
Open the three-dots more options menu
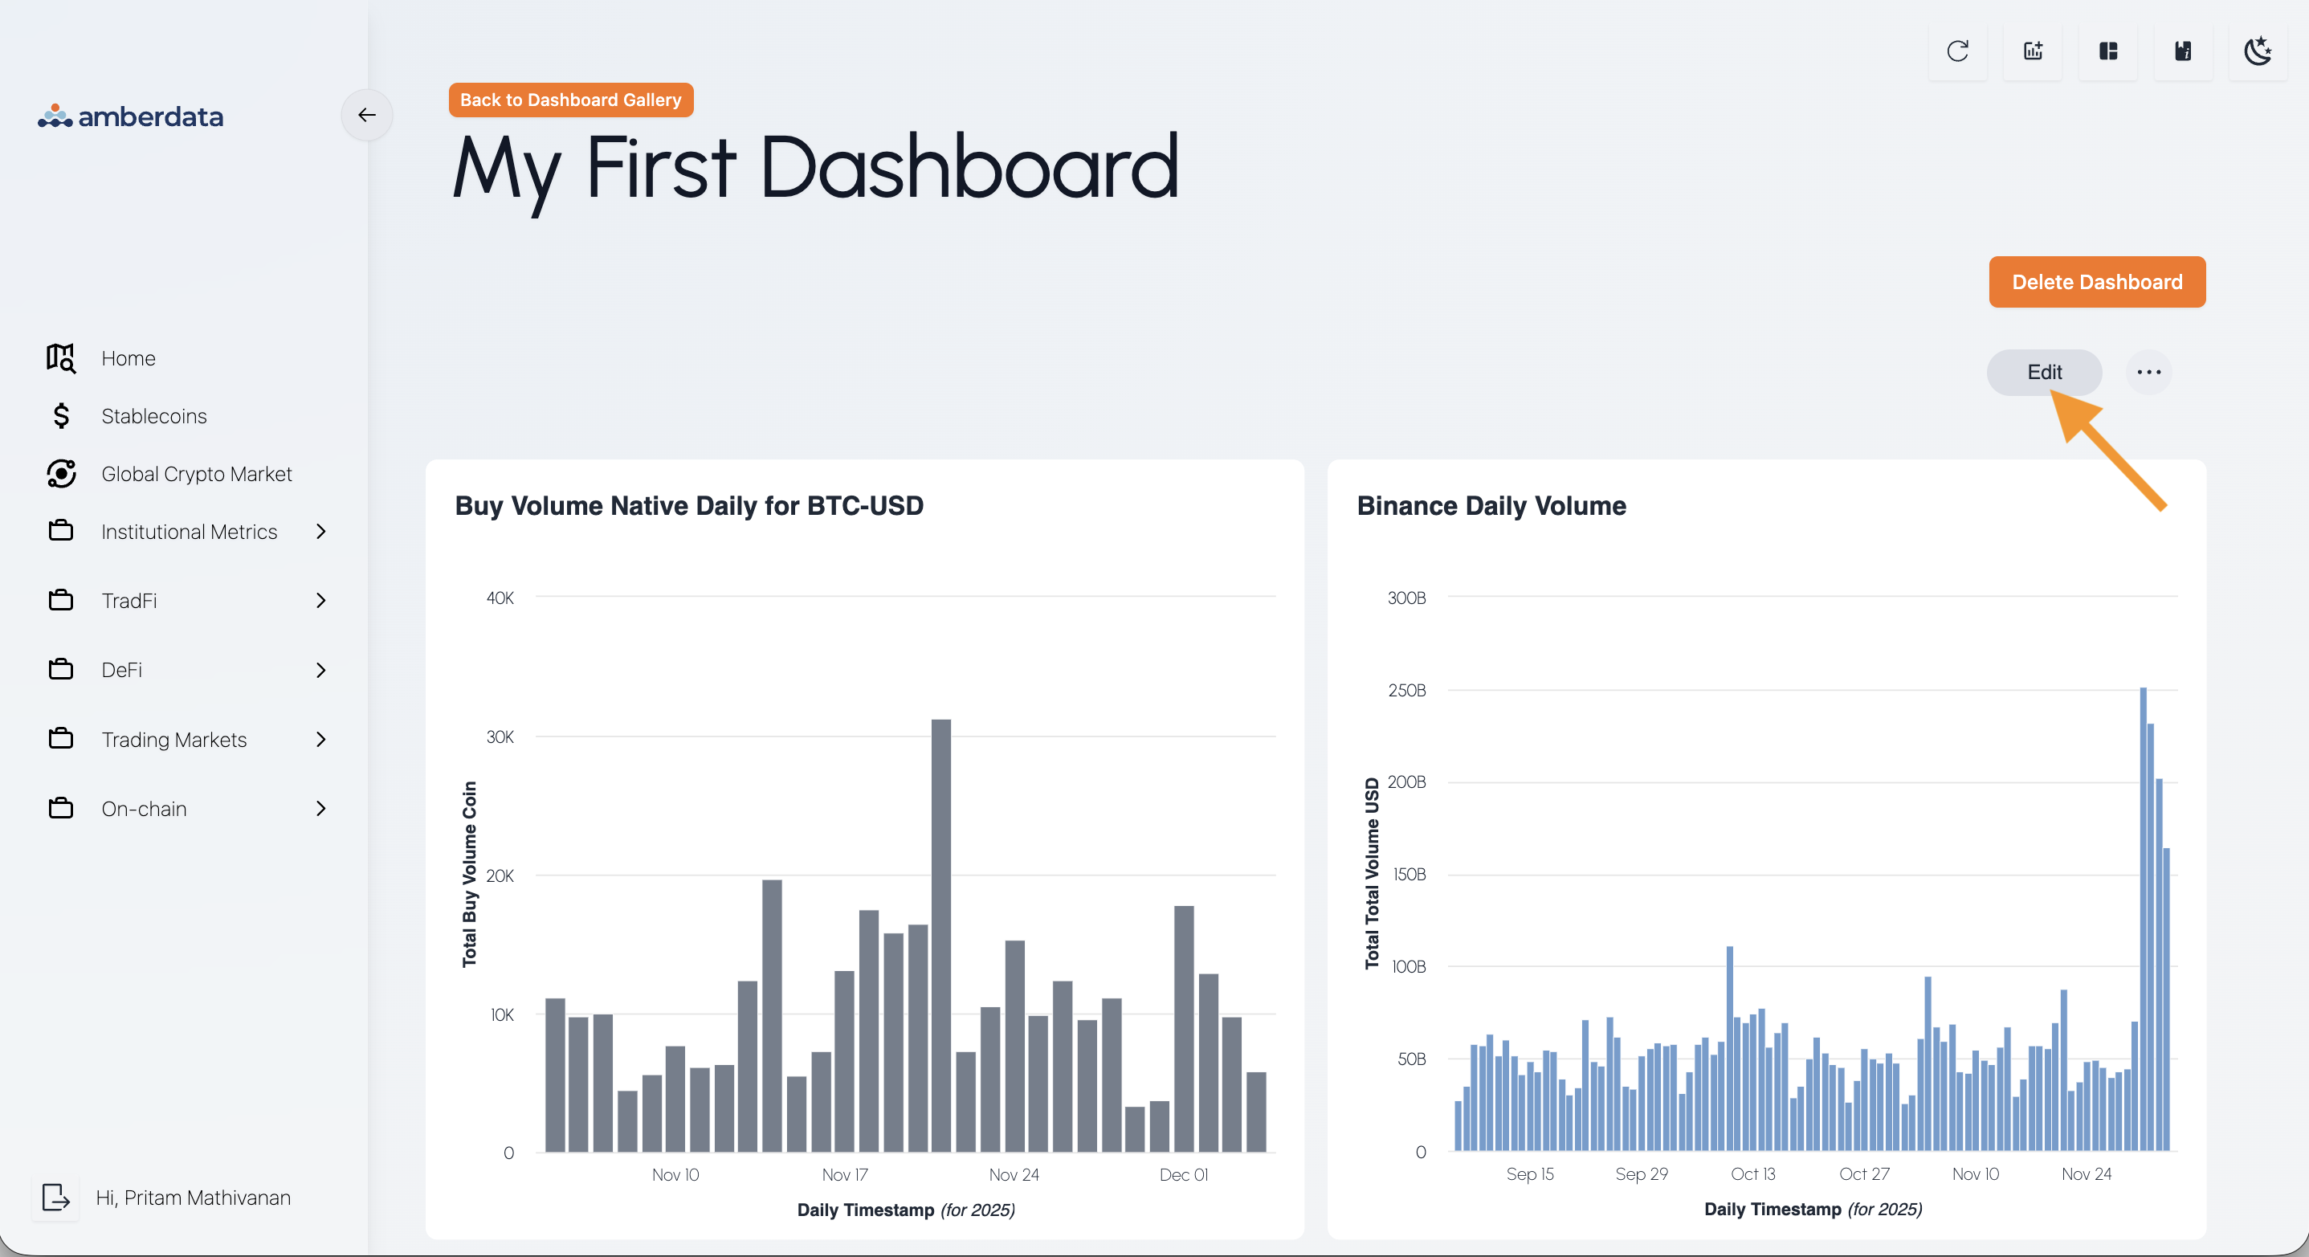(2148, 372)
